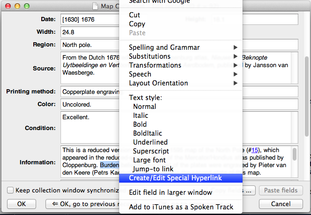Open the Speech submenu
The width and height of the screenshot is (311, 215).
pyautogui.click(x=181, y=74)
